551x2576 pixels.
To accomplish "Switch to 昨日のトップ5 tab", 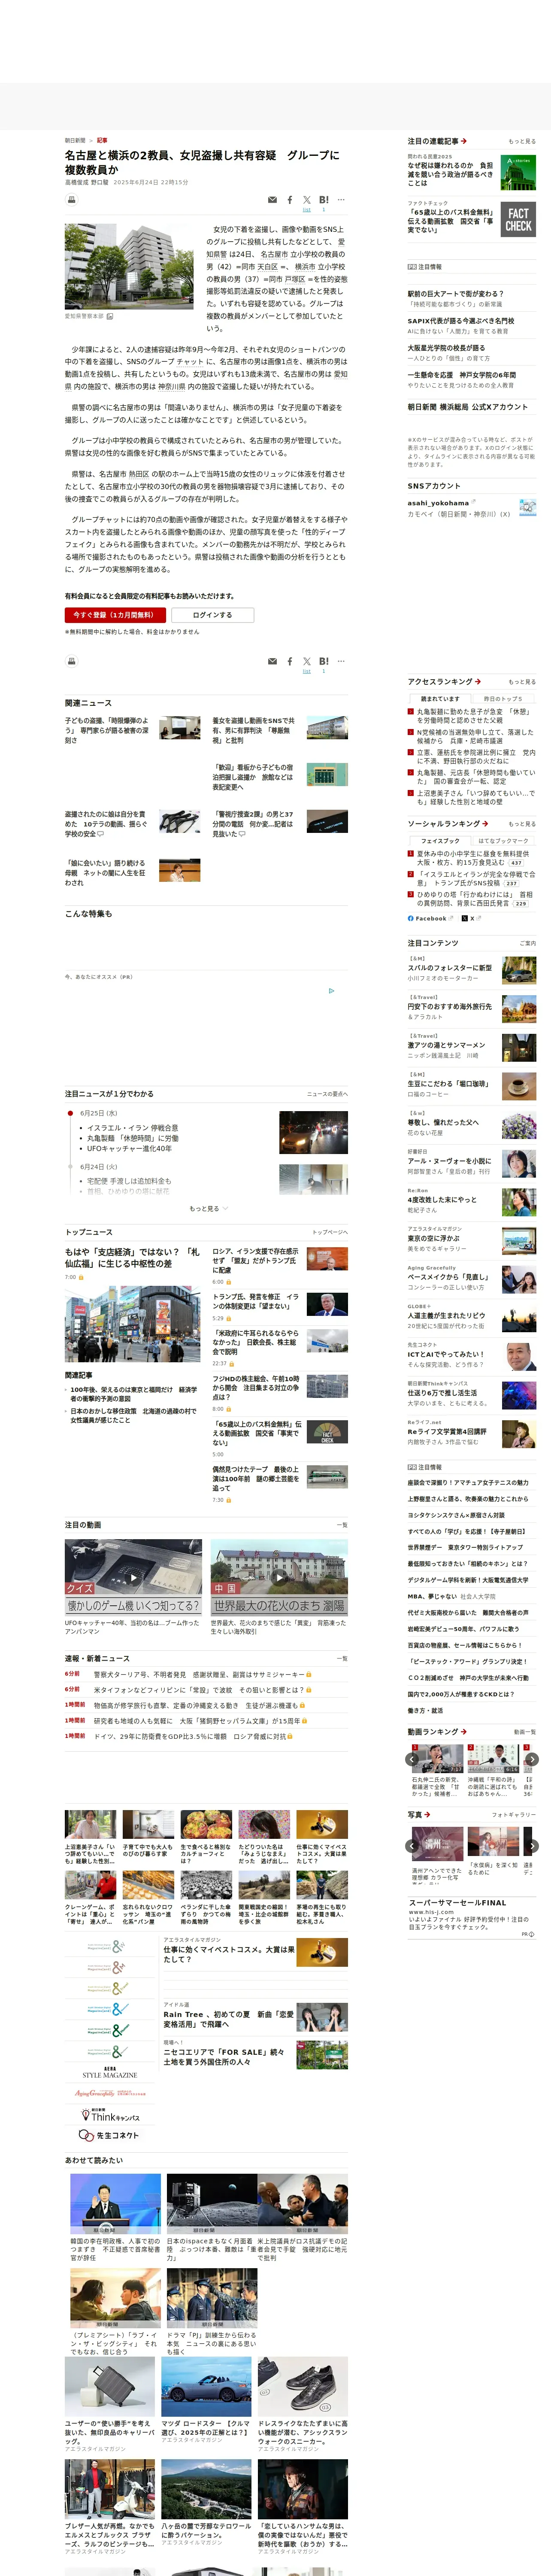I will pos(503,699).
